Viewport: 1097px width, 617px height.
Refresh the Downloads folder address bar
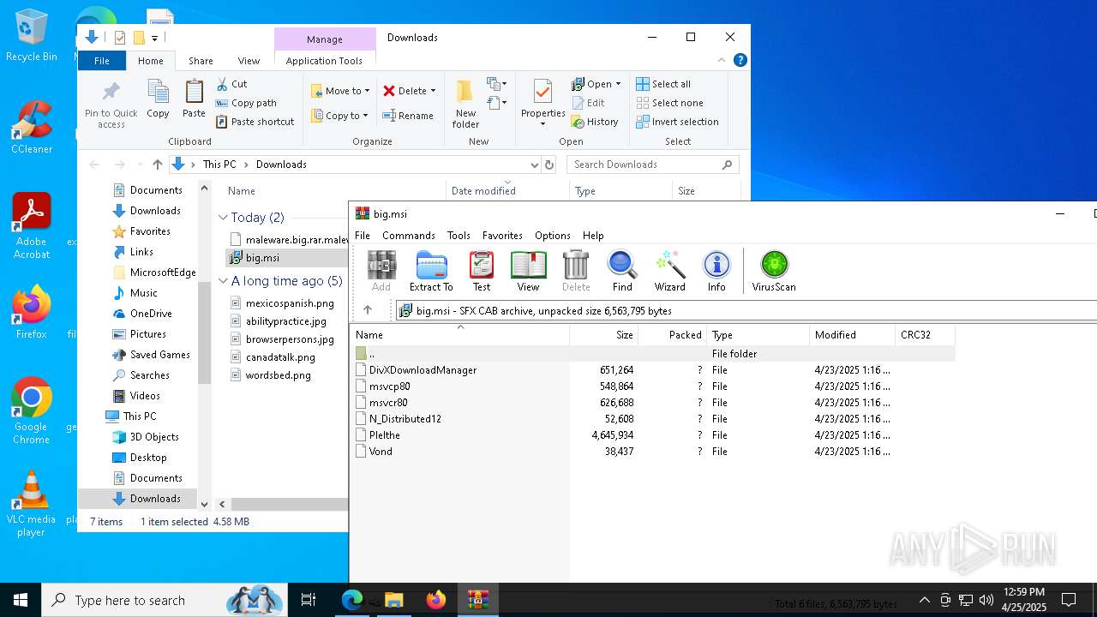tap(549, 165)
